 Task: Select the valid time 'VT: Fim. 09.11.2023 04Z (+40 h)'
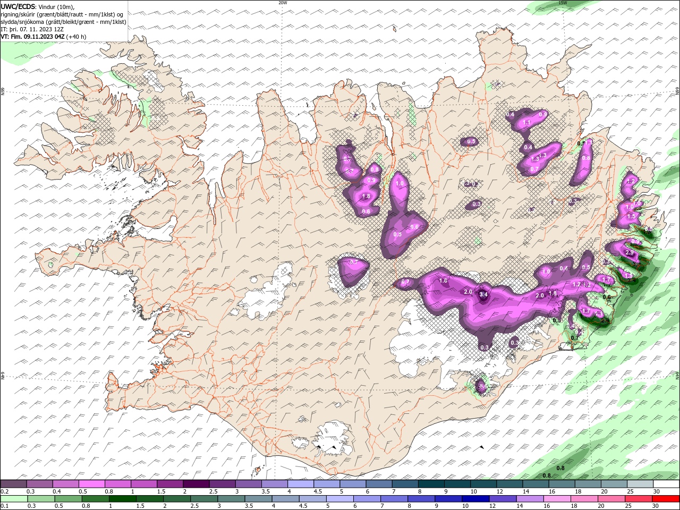click(x=44, y=37)
